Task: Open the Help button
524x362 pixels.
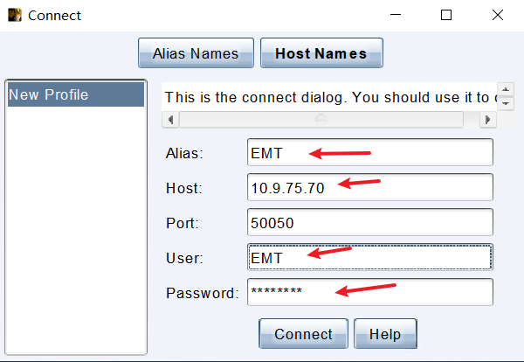Action: pyautogui.click(x=384, y=334)
